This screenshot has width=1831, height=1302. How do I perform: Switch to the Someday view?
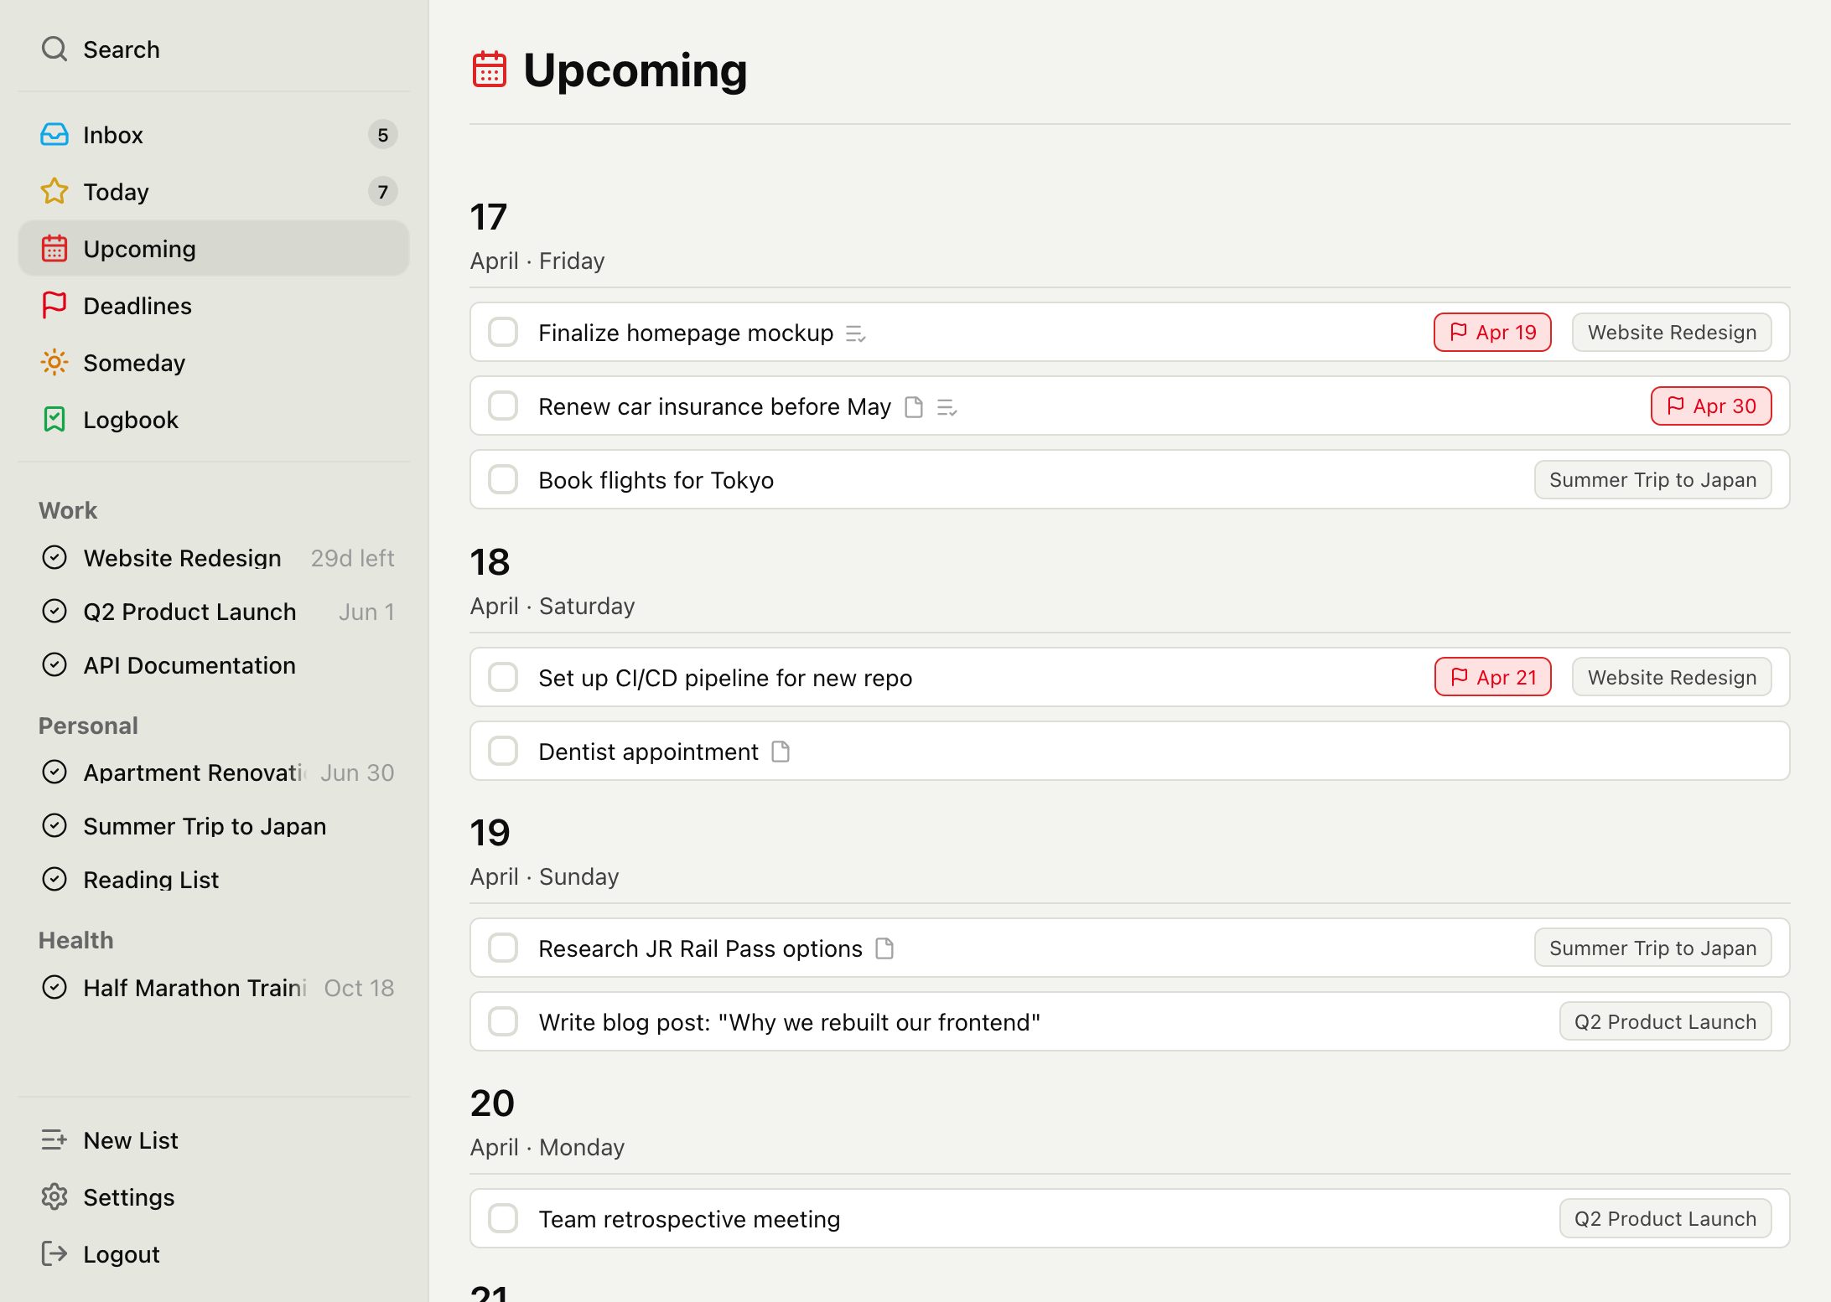pyautogui.click(x=214, y=363)
